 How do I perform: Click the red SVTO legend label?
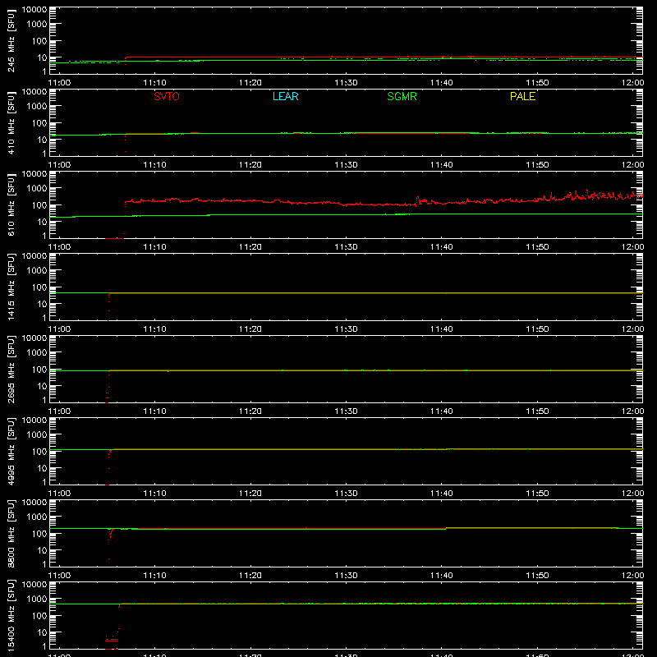(x=167, y=96)
